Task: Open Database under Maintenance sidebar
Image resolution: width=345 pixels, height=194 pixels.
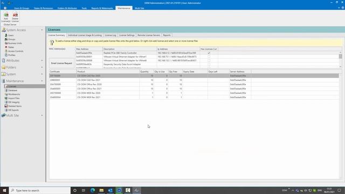Action: 12,91
